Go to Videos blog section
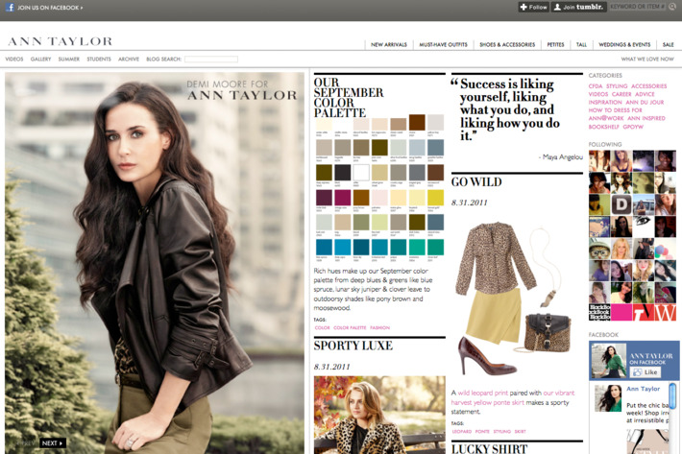This screenshot has height=454, width=682. (14, 60)
